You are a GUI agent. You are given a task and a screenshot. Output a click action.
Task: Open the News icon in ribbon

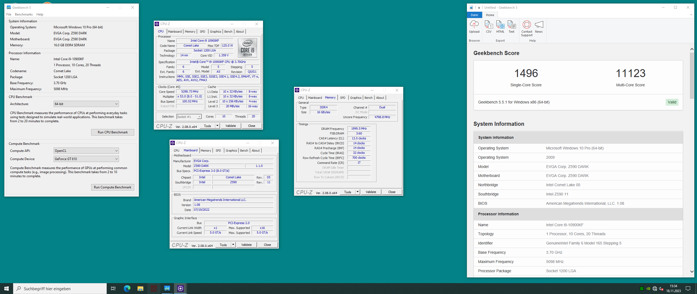point(539,27)
